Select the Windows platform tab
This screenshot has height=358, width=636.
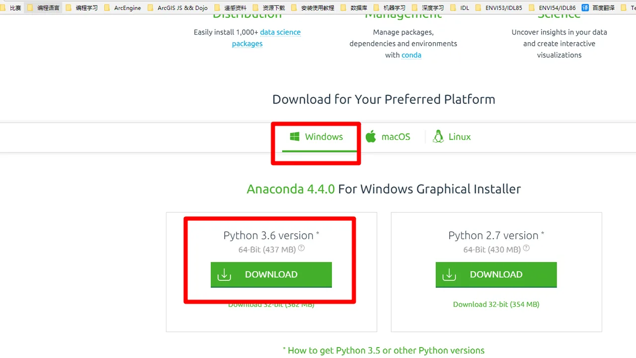tap(317, 137)
